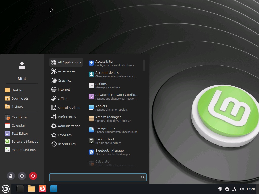259x194 pixels.
Task: Open the Downloads folder shortcut
Action: click(x=22, y=98)
